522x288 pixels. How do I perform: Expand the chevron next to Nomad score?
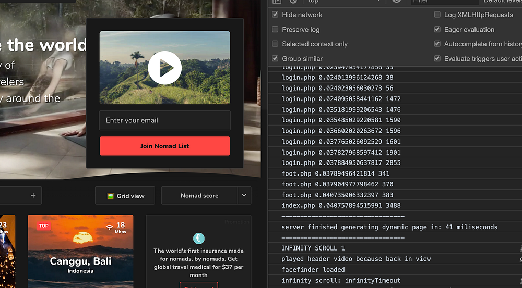244,196
